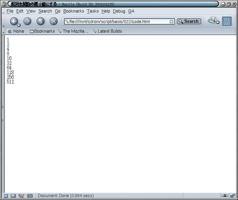Open the Debug menu
This screenshot has height=200, width=238.
pos(119,11)
